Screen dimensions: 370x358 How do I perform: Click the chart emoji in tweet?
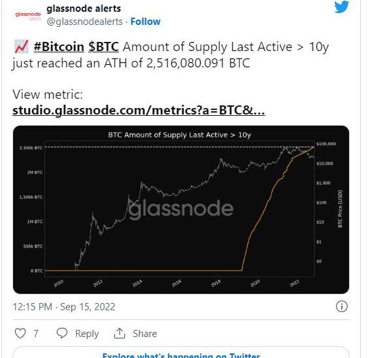[21, 46]
